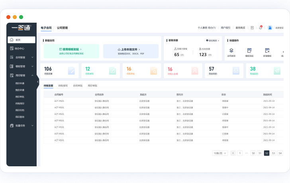Screen dimensions: 290x183
Task: Select the 待我填写 tab
Action: click(x=63, y=86)
